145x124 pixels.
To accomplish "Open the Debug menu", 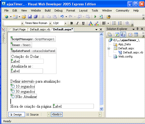I will pos(58,10).
